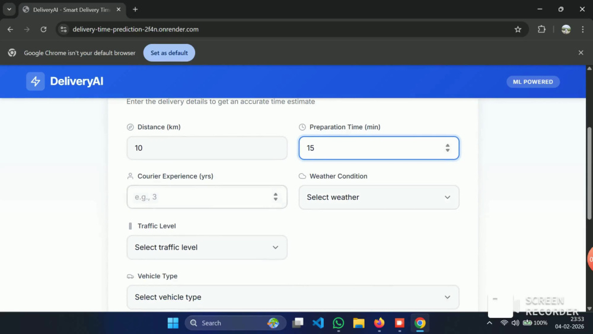This screenshot has height=334, width=593.
Task: Click the site information icon in address bar
Action: 63,29
